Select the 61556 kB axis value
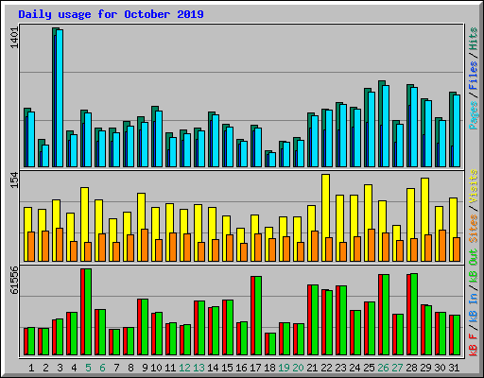484x378 pixels. tap(14, 280)
